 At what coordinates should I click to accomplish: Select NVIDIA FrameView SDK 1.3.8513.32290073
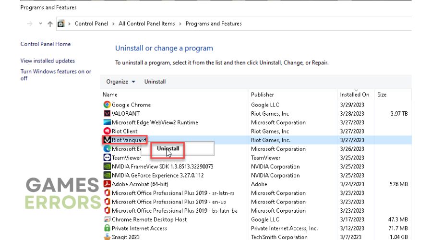click(163, 167)
